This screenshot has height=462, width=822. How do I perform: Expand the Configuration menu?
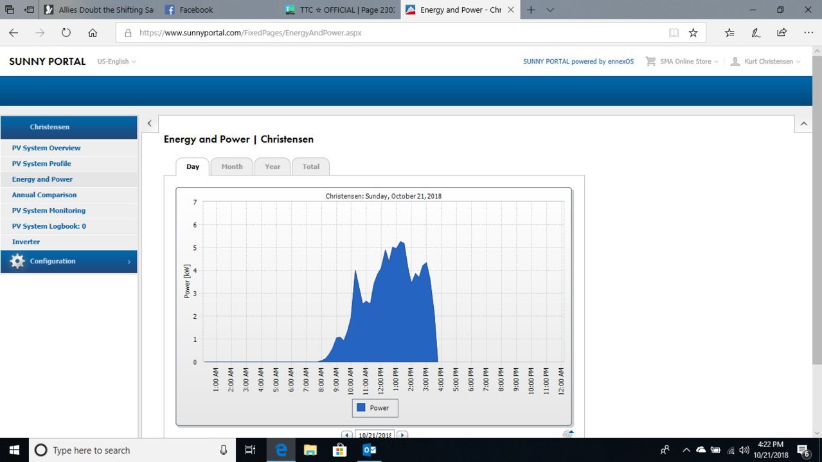pyautogui.click(x=69, y=262)
